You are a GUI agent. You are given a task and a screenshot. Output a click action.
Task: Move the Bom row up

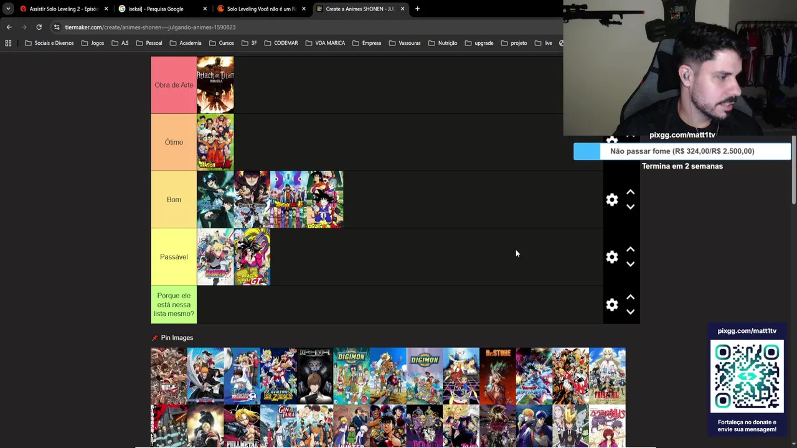point(630,192)
